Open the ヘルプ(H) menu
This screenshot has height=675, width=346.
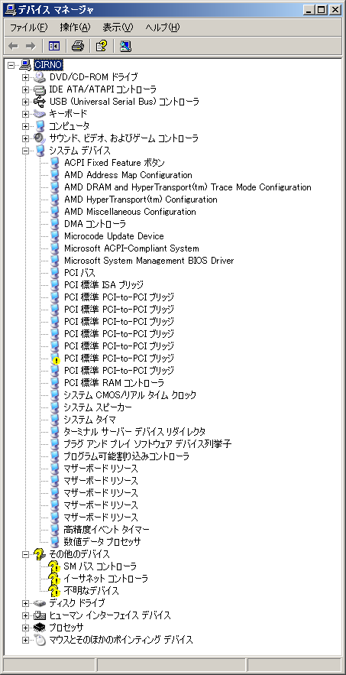click(162, 28)
